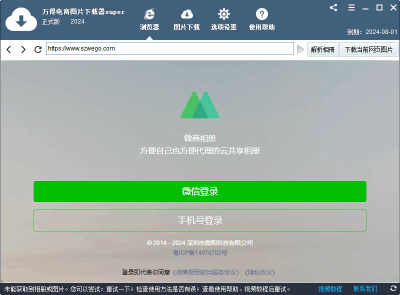Screen dimensions: 400x295
Task: Open 微商相册软件服务协议 link
Action: coord(206,272)
